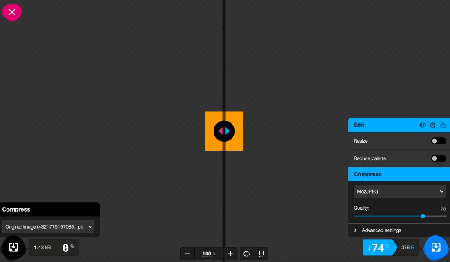Screen dimensions: 450x262
Task: Click the swap-sides arrows in Edit header
Action: click(x=422, y=125)
